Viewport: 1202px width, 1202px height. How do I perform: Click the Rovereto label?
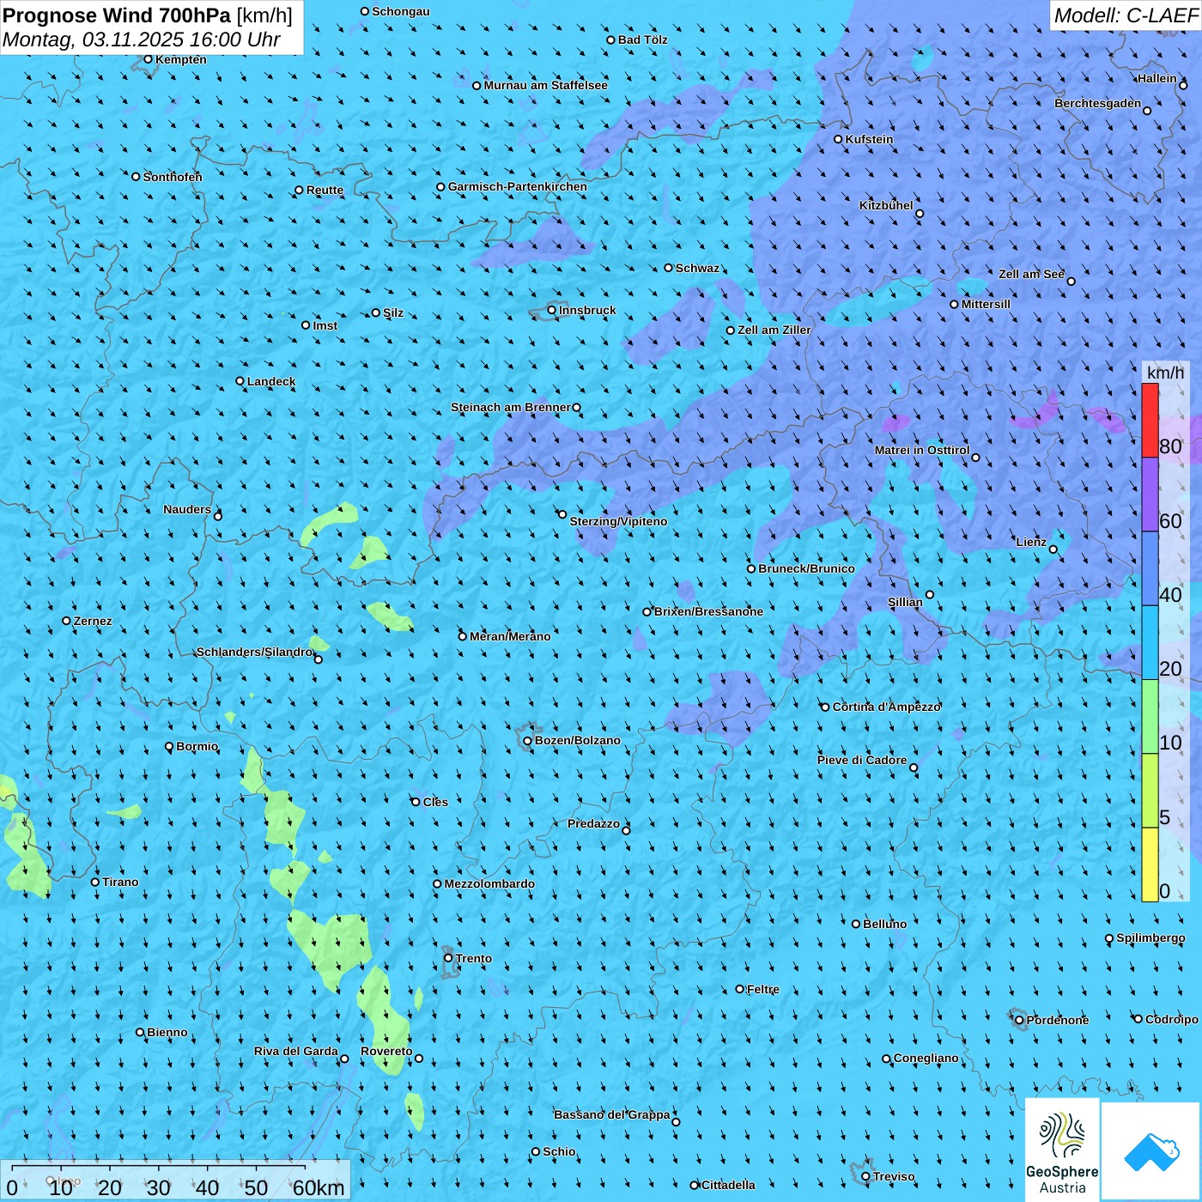(x=386, y=1051)
